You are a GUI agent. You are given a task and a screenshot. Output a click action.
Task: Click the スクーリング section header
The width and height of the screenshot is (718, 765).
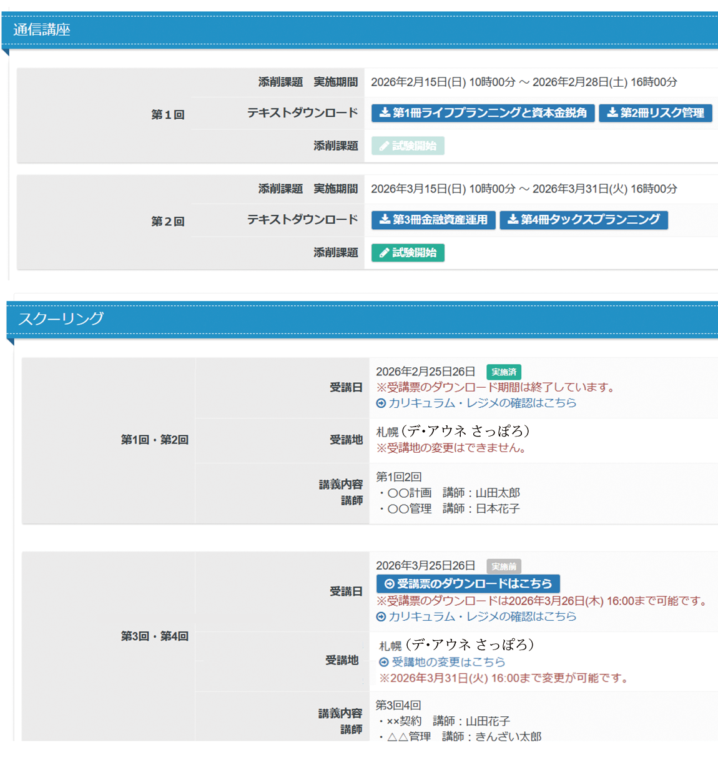click(61, 318)
